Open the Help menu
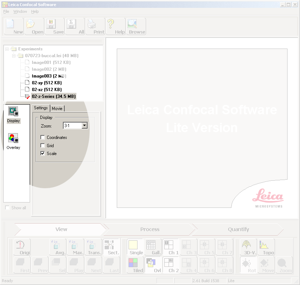Image resolution: width=300 pixels, height=285 pixels. (35, 11)
